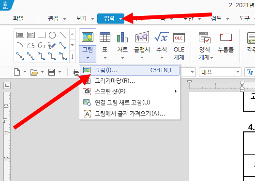Choose 그리기마당(R)... menu entry
This screenshot has height=181, width=255.
(130, 81)
